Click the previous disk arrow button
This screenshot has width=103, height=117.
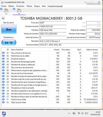[x=3, y=18]
